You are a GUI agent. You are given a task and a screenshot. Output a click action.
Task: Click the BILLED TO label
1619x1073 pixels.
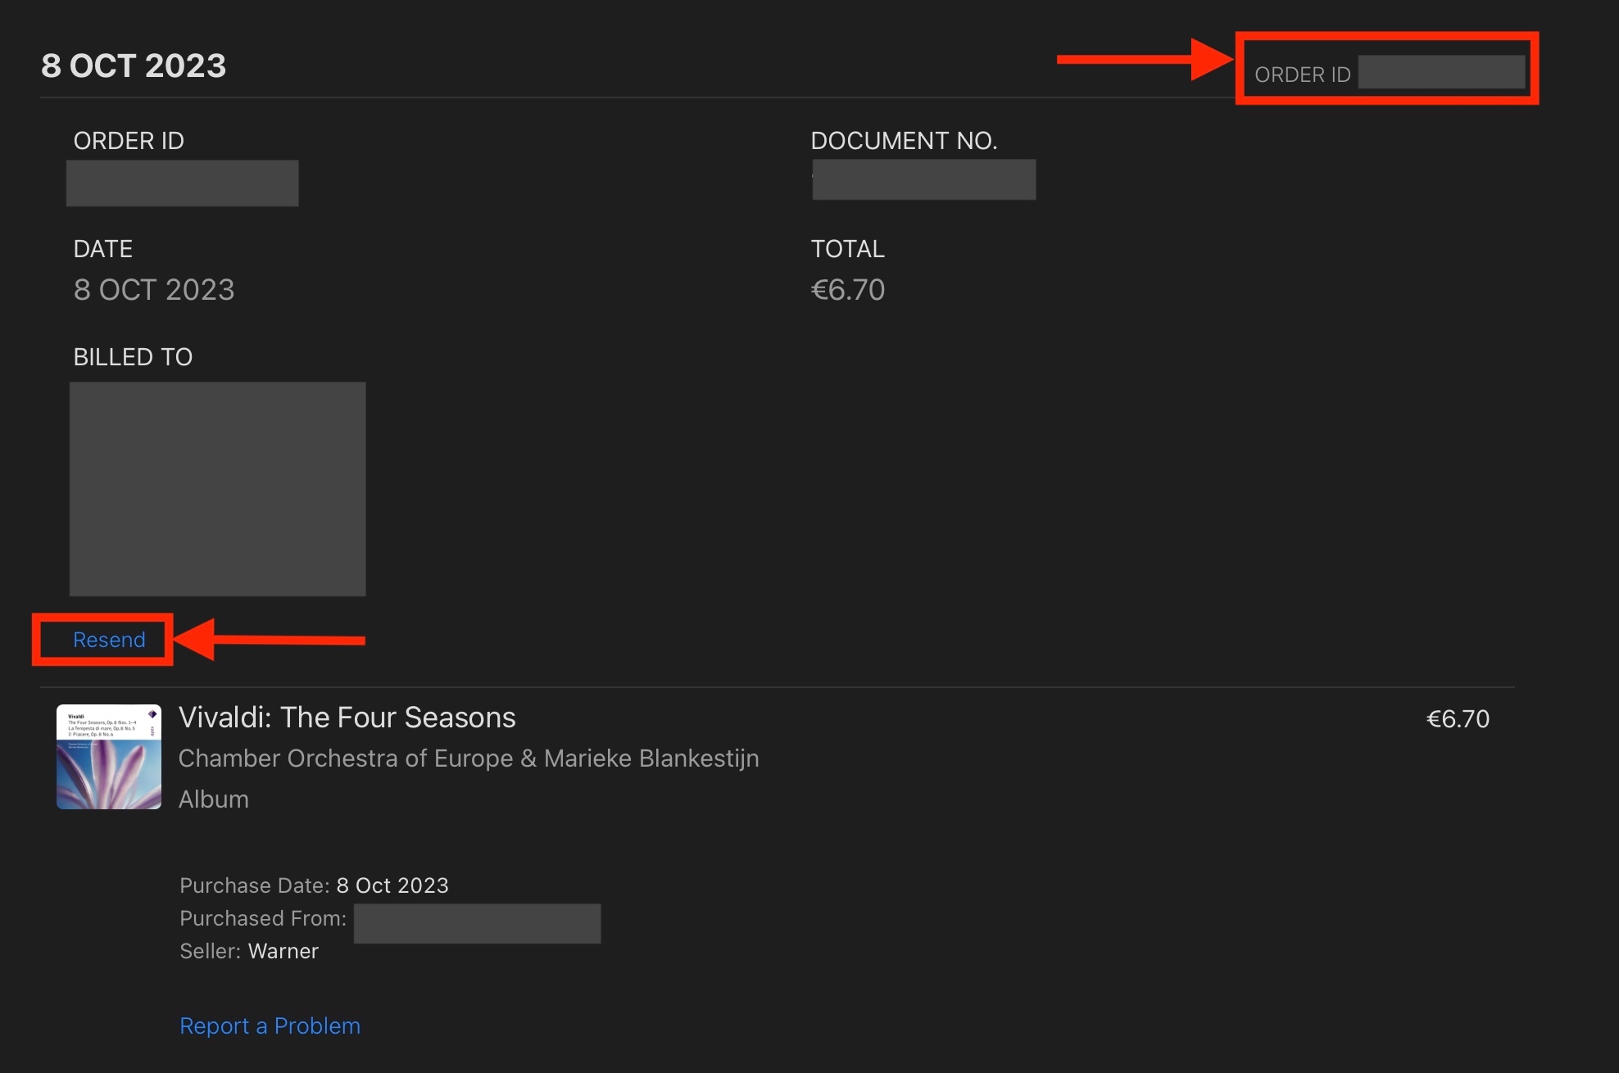coord(133,357)
